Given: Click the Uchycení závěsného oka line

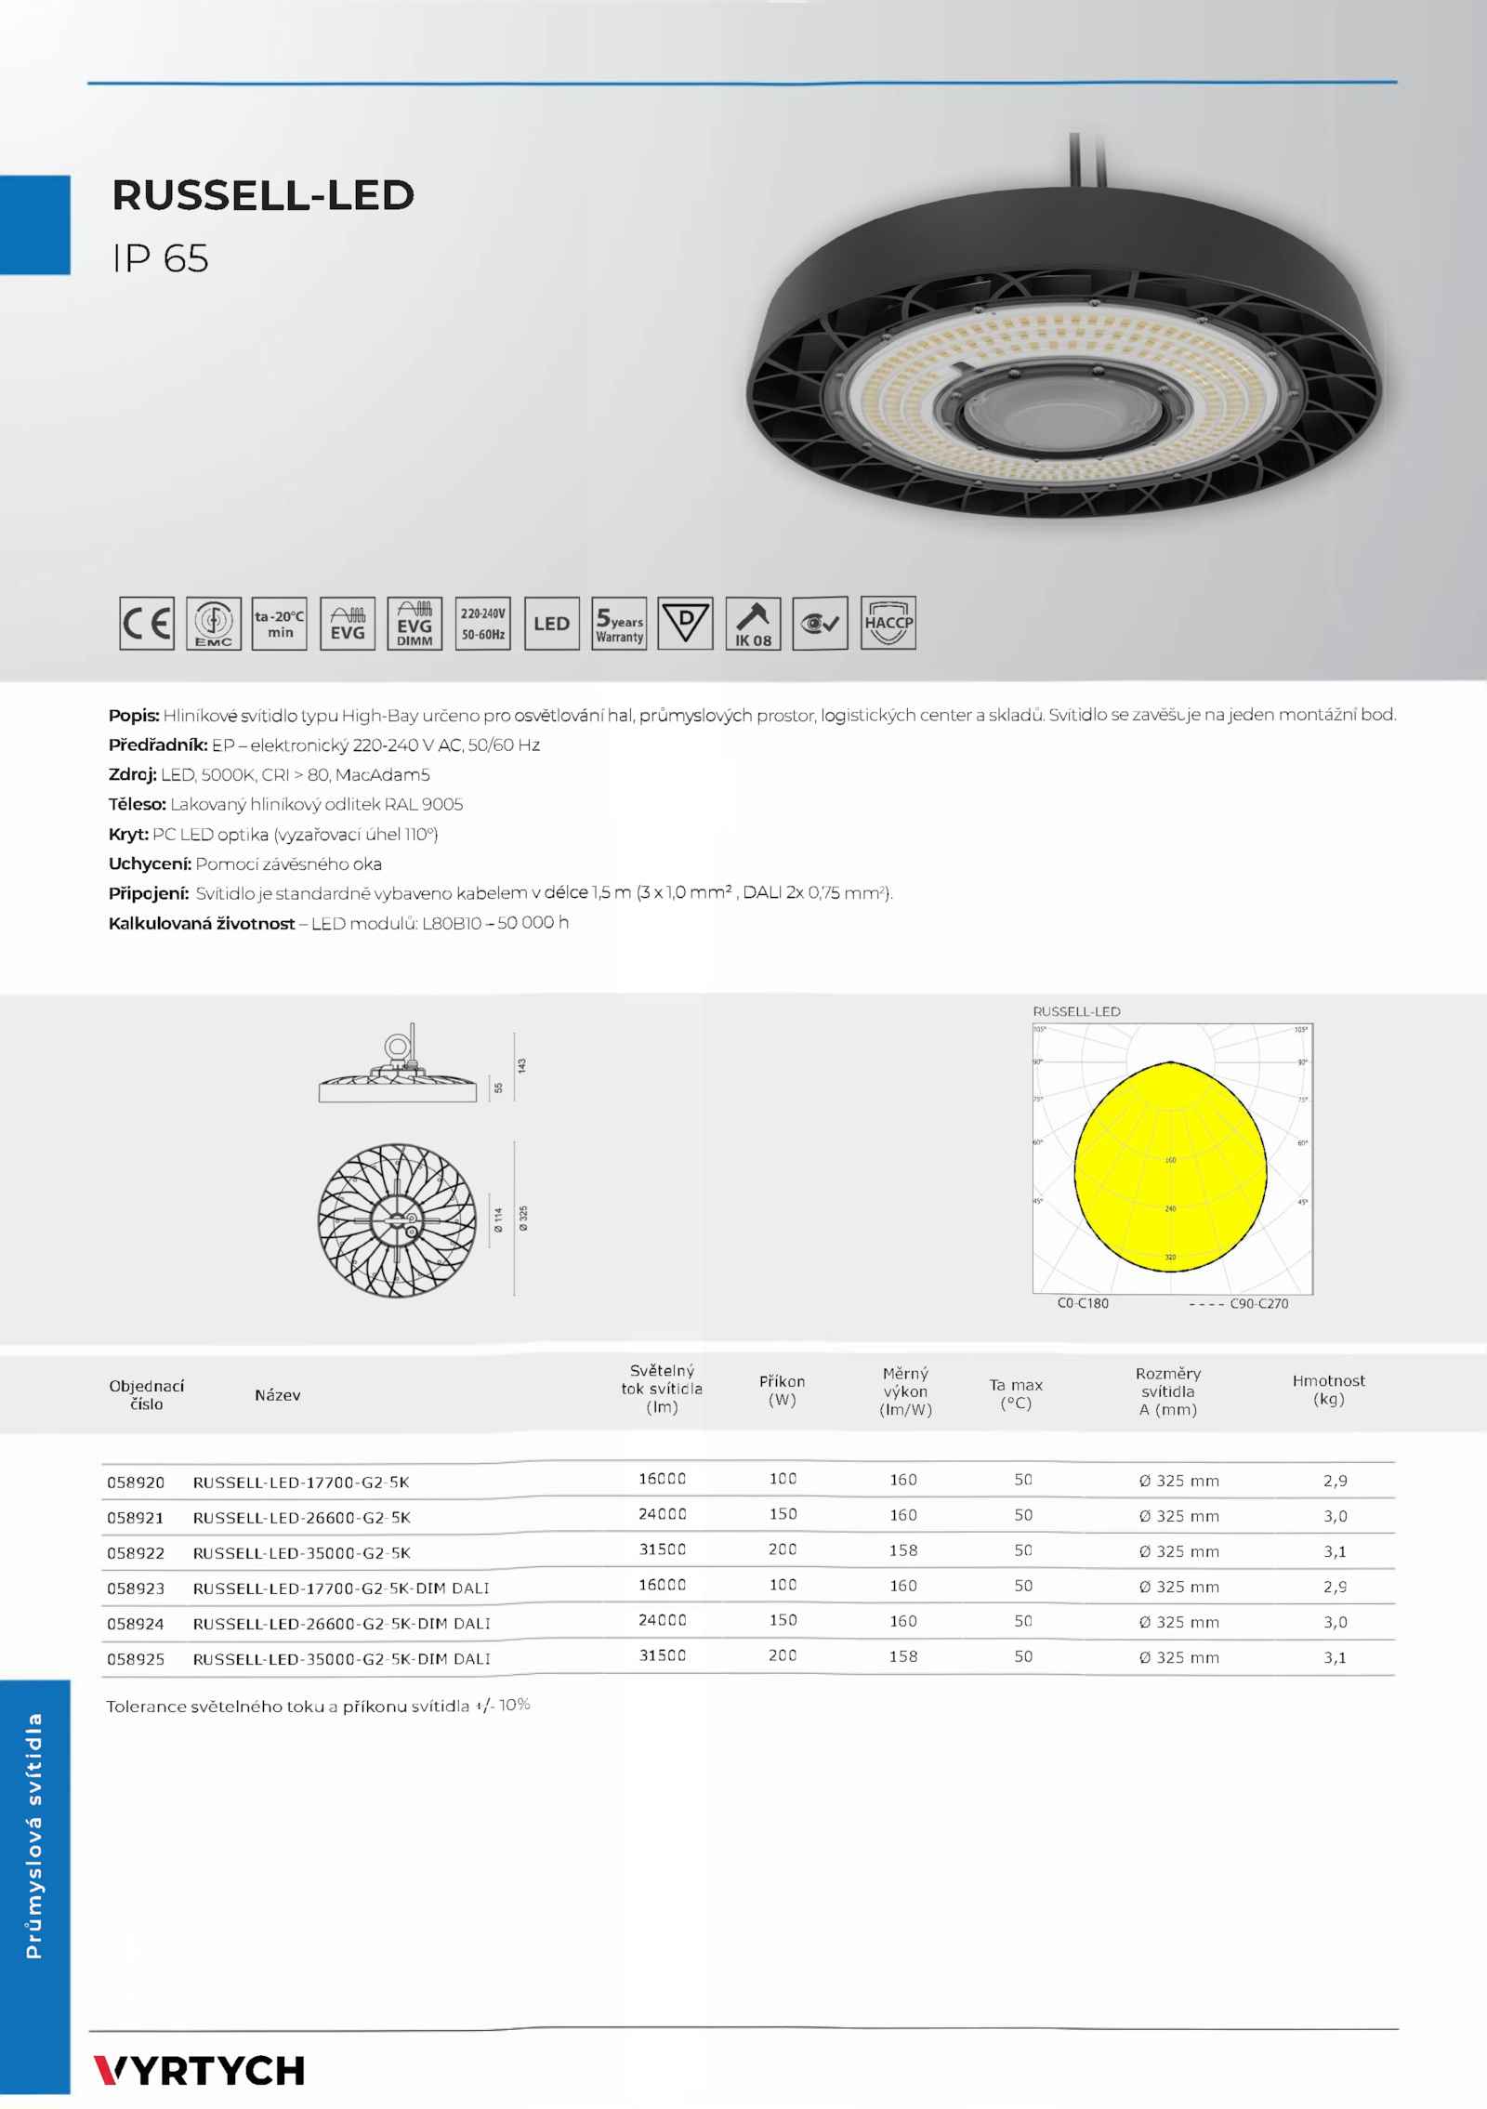Looking at the screenshot, I should (245, 863).
